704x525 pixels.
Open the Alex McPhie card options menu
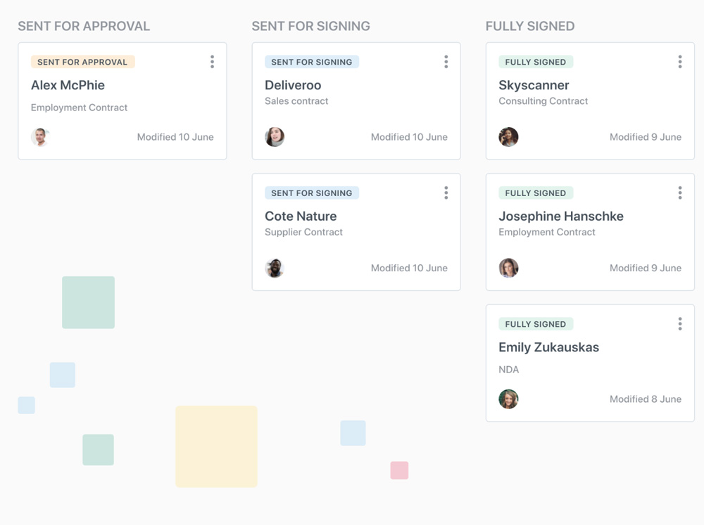[212, 62]
